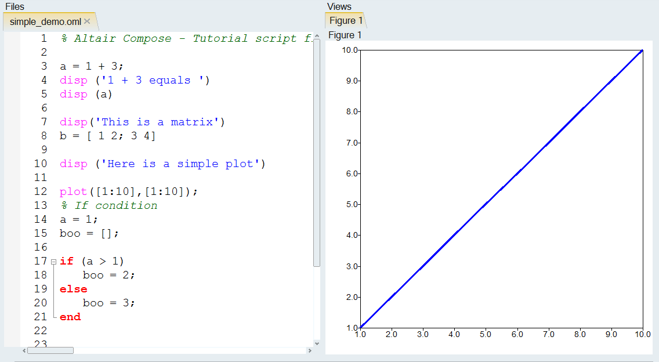Select the simple_demo.oml file tab
Viewport: 659px width, 362px height.
(x=45, y=21)
